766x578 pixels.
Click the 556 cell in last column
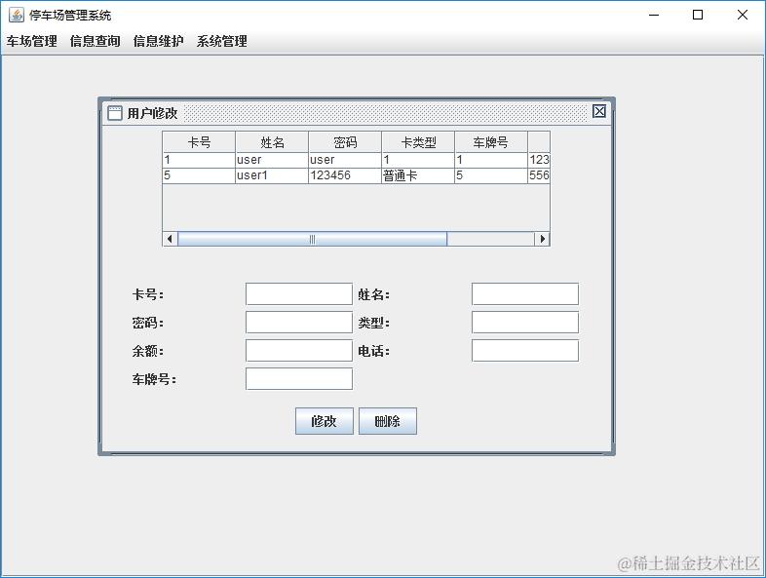pos(539,175)
